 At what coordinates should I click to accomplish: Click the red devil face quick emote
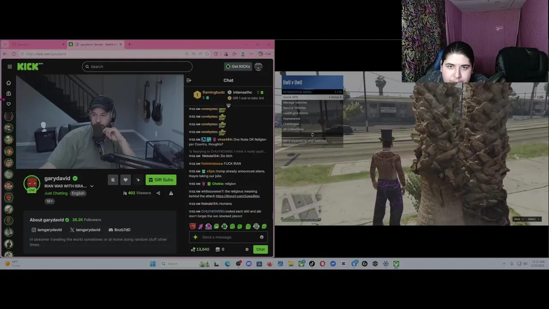click(193, 226)
